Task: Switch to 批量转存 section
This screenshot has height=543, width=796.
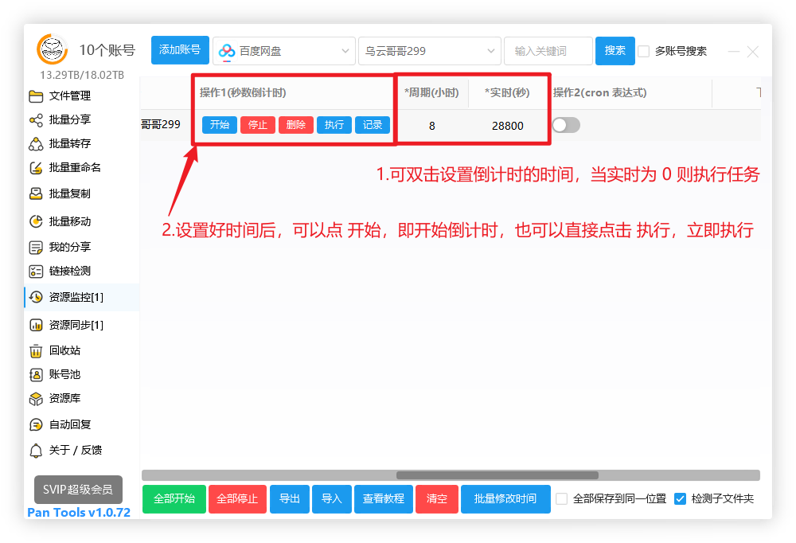Action: coord(70,144)
